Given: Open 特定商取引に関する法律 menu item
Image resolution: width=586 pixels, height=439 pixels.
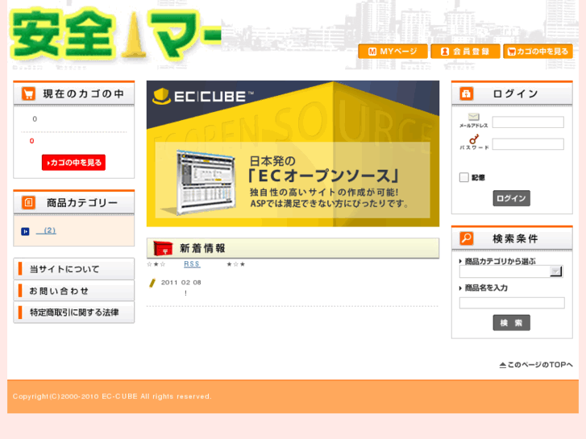Looking at the screenshot, I should pos(73,313).
